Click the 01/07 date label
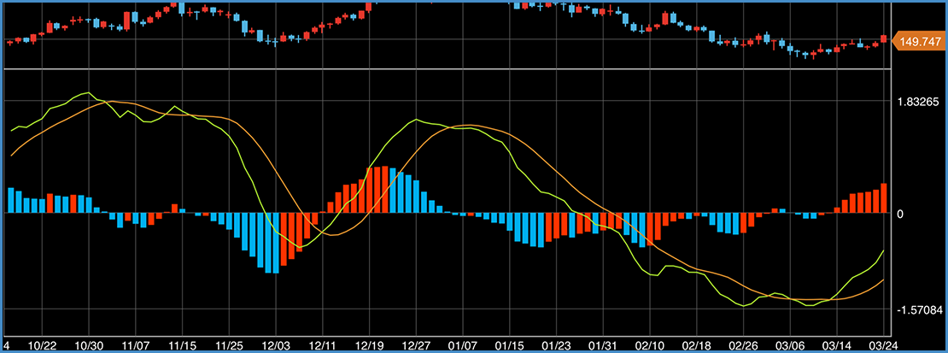 pyautogui.click(x=463, y=345)
